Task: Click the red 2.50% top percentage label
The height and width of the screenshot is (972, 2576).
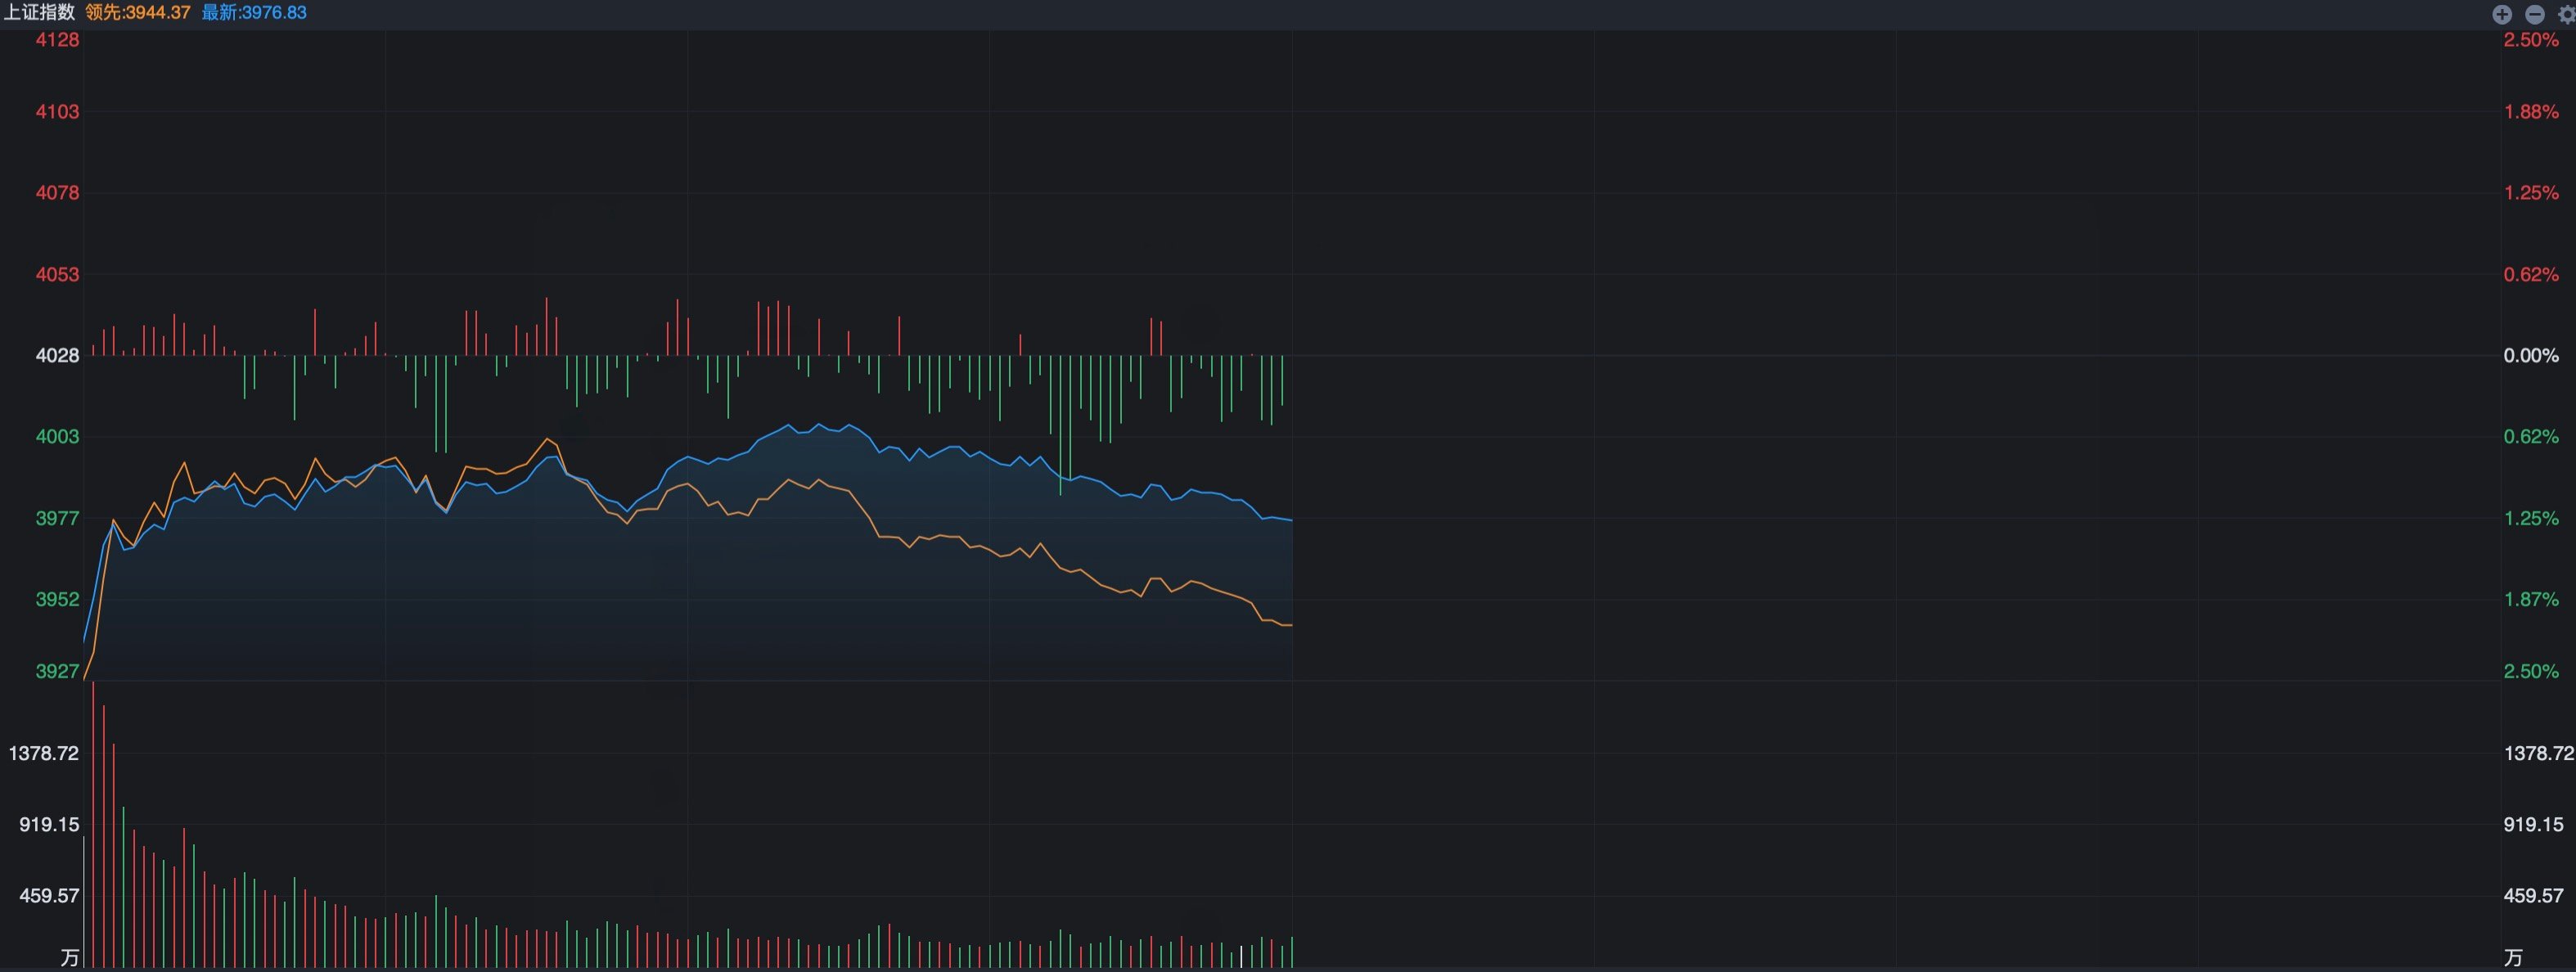Action: click(2531, 40)
